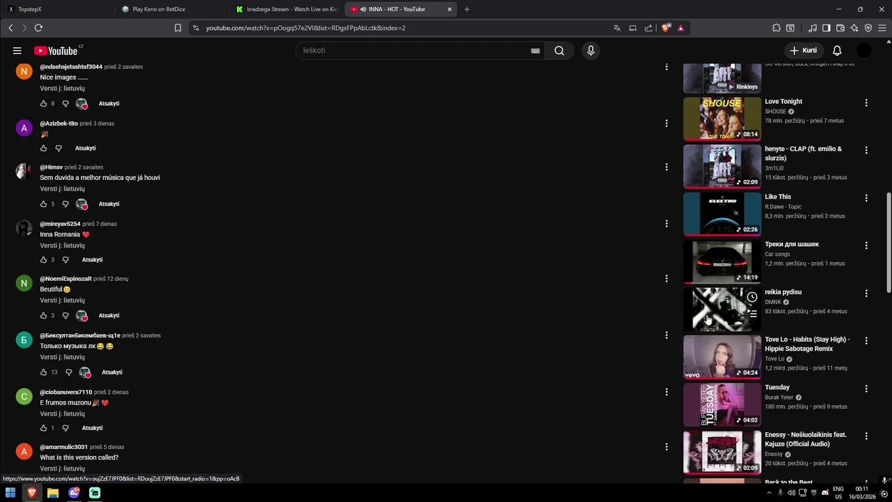Viewport: 892px width, 502px height.
Task: Open the browser translate icon
Action: 617,28
